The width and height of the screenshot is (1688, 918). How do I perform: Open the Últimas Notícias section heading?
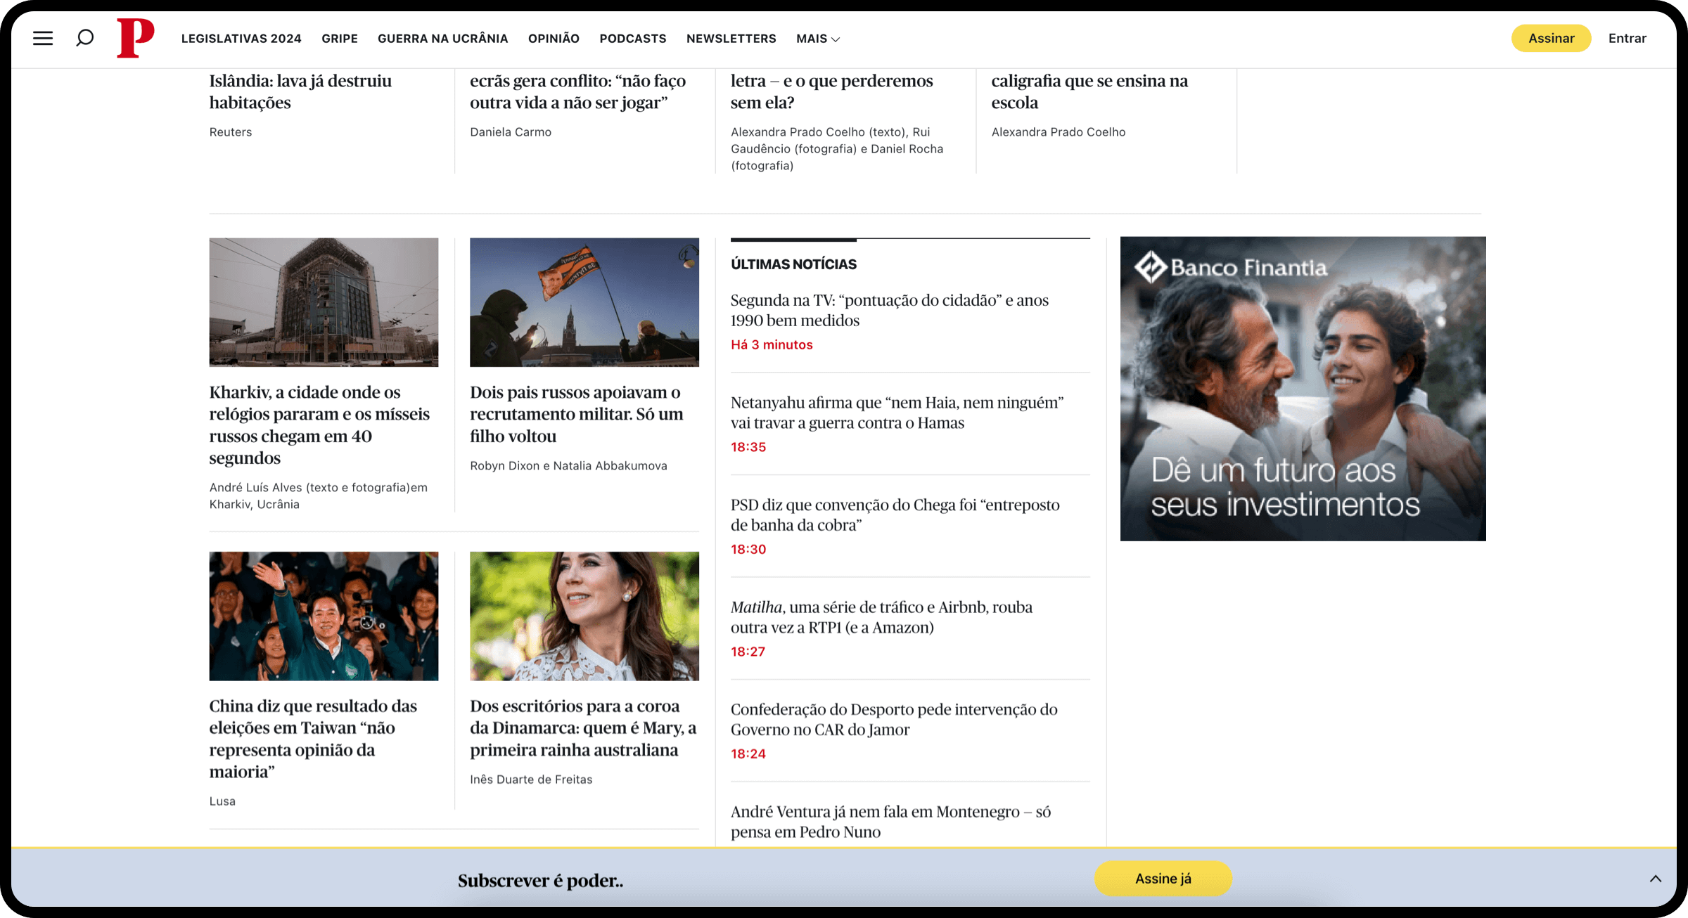(793, 264)
